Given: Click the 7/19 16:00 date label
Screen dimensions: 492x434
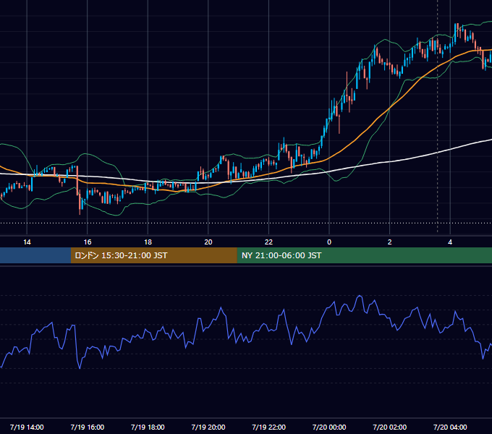Looking at the screenshot, I should [x=88, y=427].
